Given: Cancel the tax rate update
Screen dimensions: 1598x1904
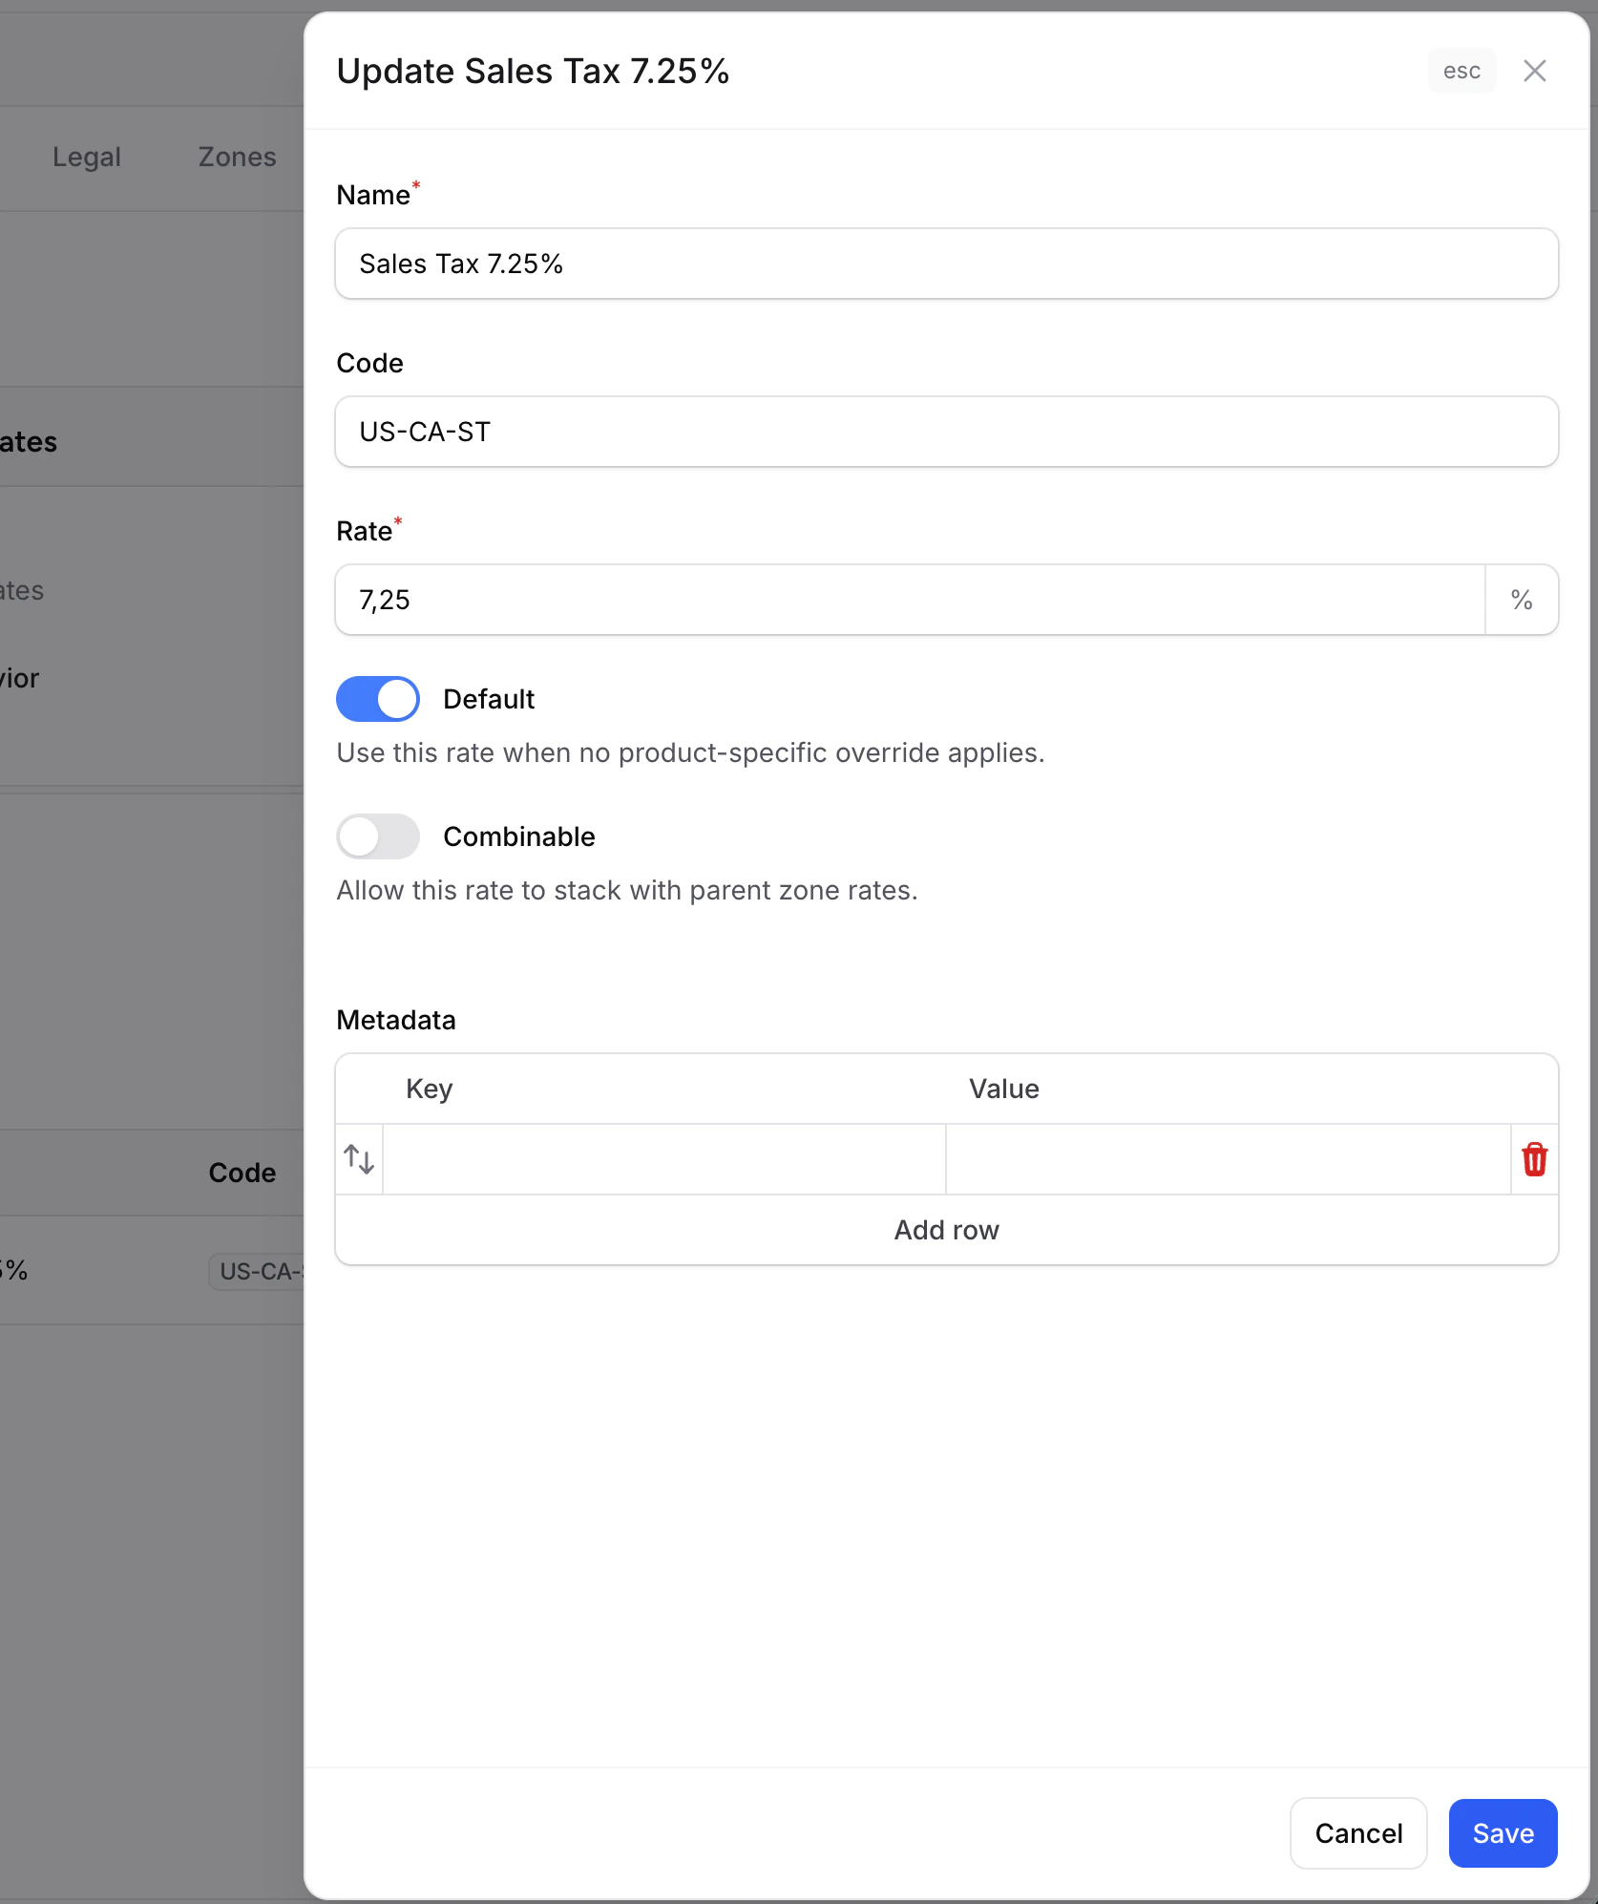Looking at the screenshot, I should pos(1358,1833).
